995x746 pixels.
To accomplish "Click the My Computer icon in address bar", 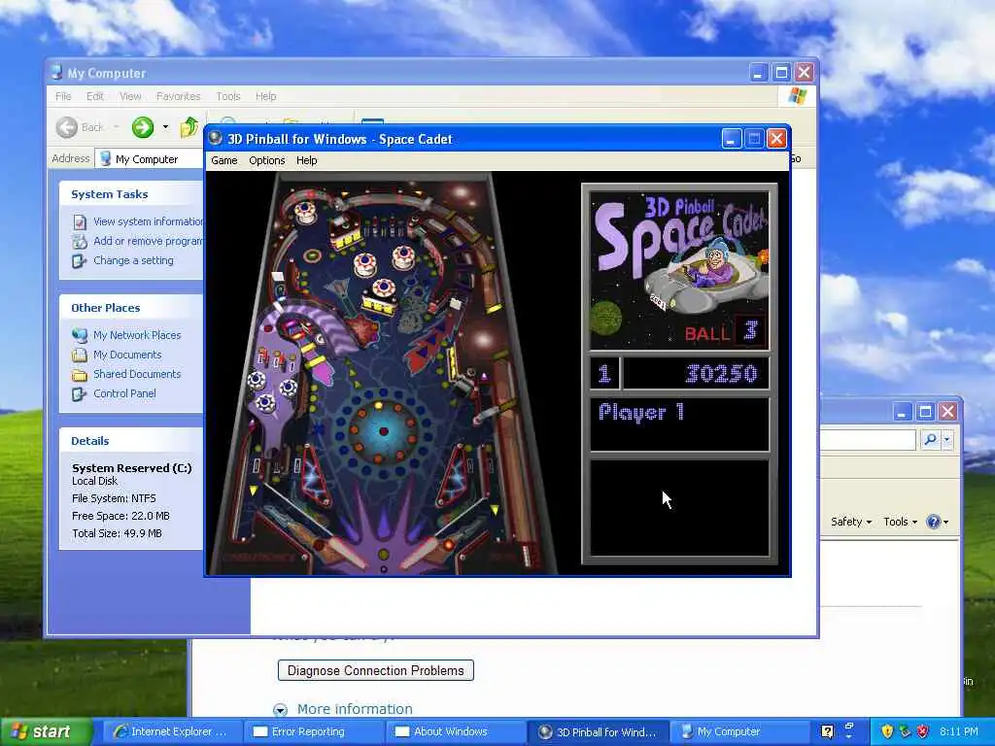I will click(x=105, y=158).
